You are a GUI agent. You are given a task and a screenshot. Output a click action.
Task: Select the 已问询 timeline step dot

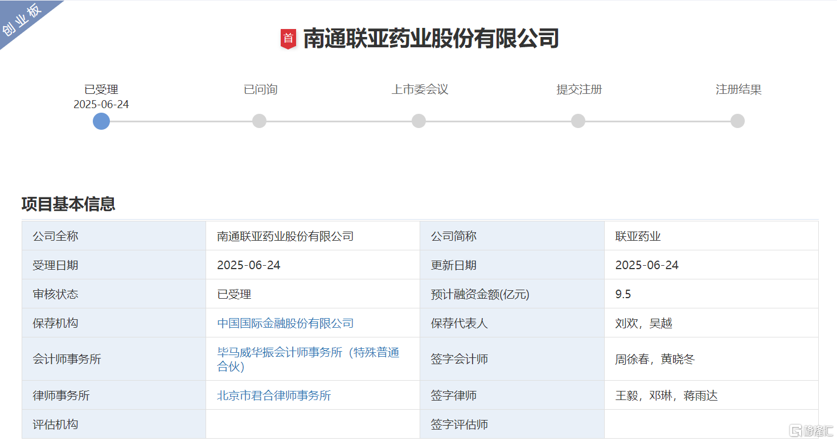259,121
